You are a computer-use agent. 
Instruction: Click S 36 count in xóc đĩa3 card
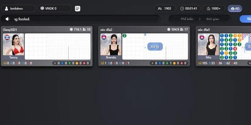(219, 63)
